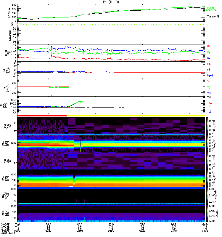Screen dimensions: 222x237
Task: Click the ROI panel label
Action: [x=12, y=24]
